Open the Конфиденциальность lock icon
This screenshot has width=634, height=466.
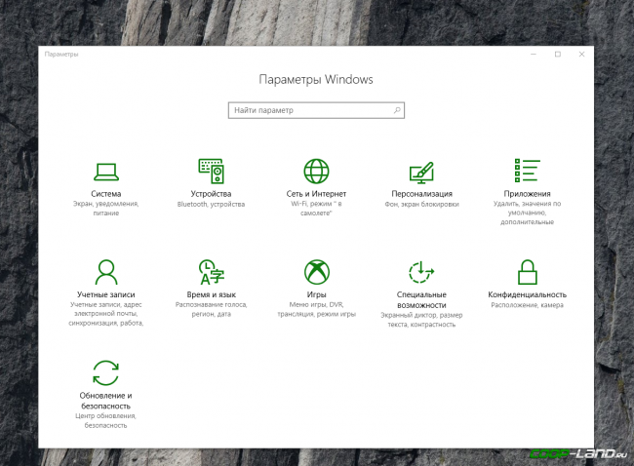coord(527,272)
